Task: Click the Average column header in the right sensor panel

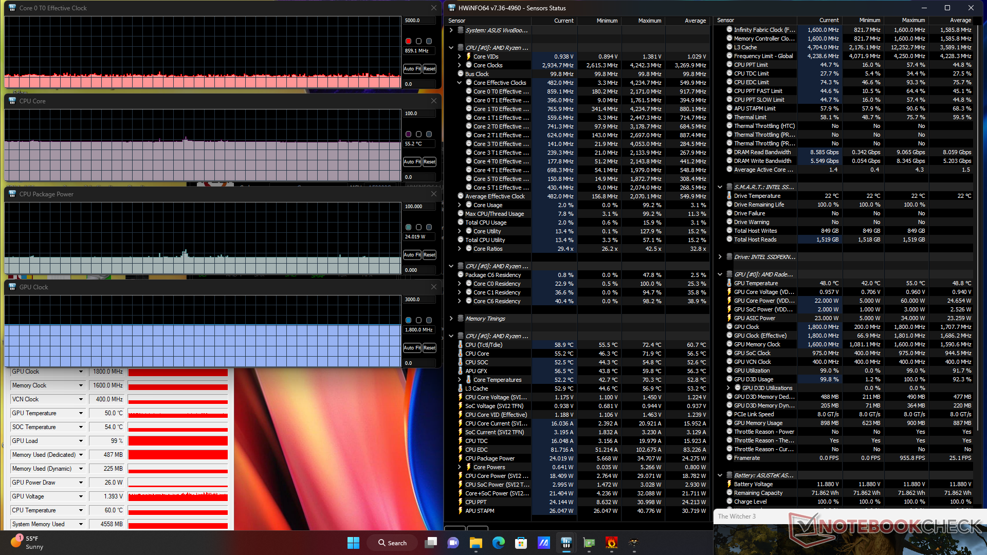Action: pos(960,20)
